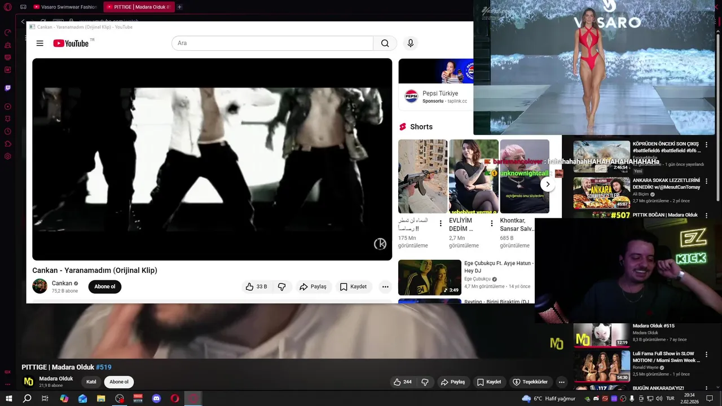Save Cankan video with Kaydet
Viewport: 722px width, 406px height.
pos(353,286)
